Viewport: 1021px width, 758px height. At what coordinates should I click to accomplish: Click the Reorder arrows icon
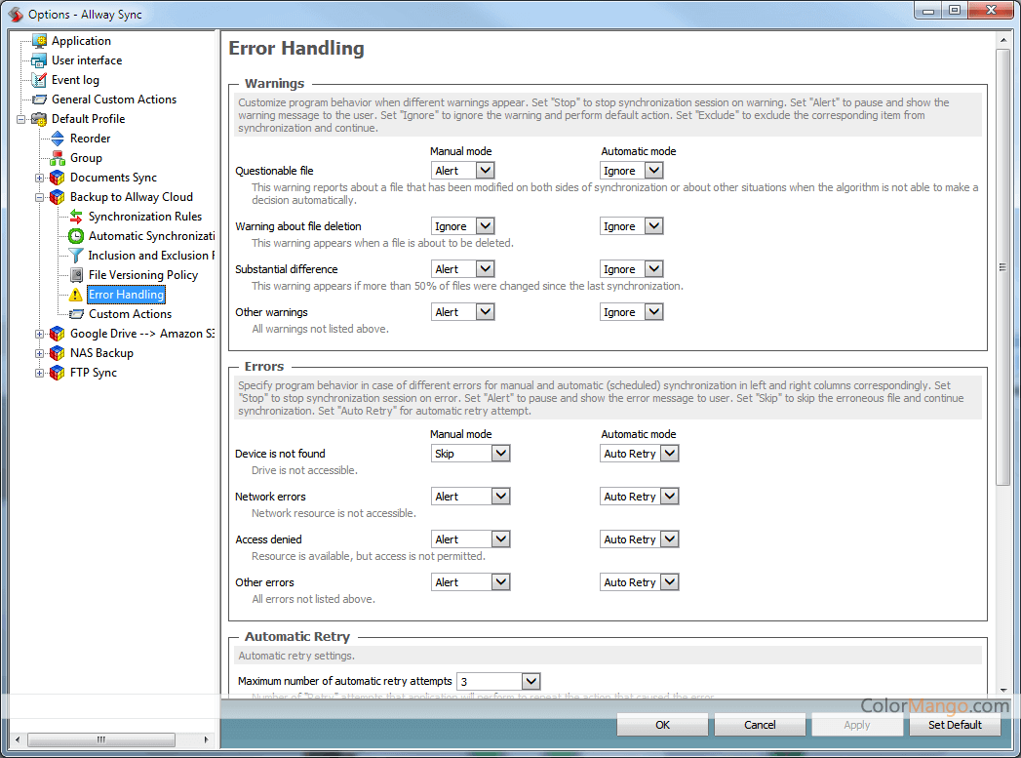(x=58, y=139)
